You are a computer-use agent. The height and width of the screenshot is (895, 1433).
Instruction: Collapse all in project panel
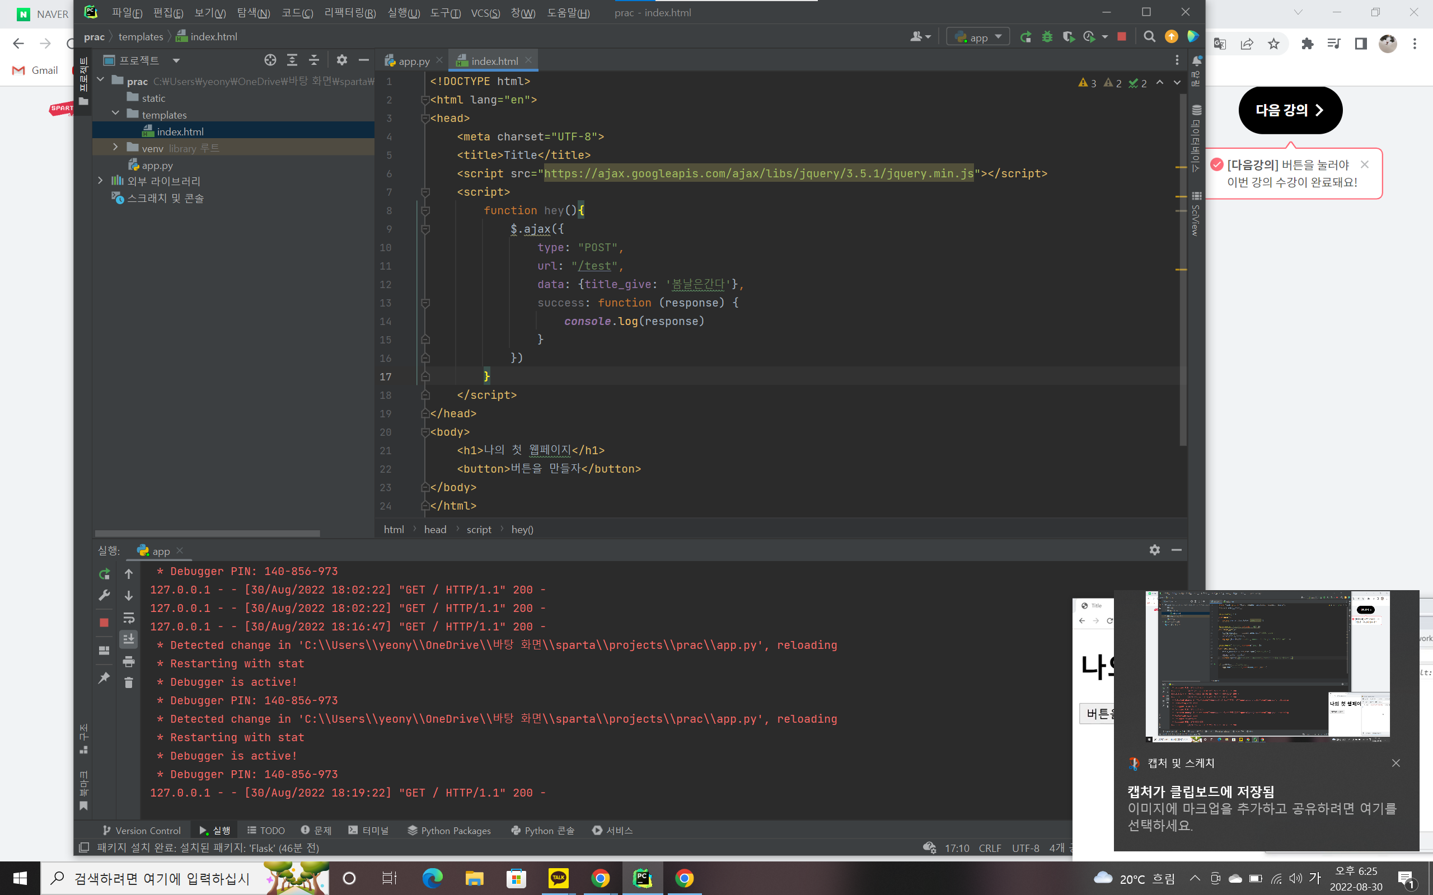click(x=314, y=60)
